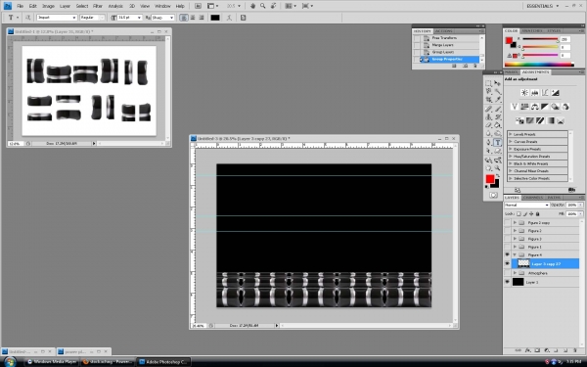Select the Magic Wand tool
This screenshot has width=587, height=367.
pos(498,91)
